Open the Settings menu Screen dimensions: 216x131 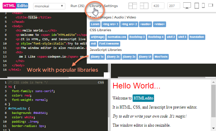(x=111, y=6)
